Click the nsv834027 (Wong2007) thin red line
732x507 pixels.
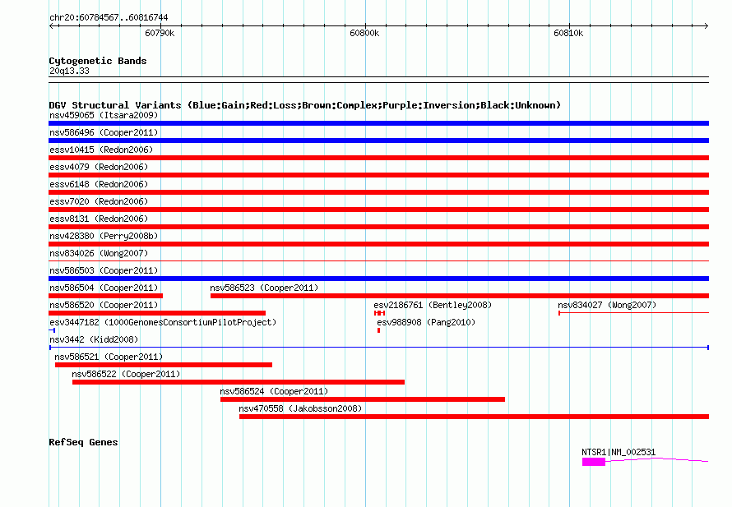633,313
